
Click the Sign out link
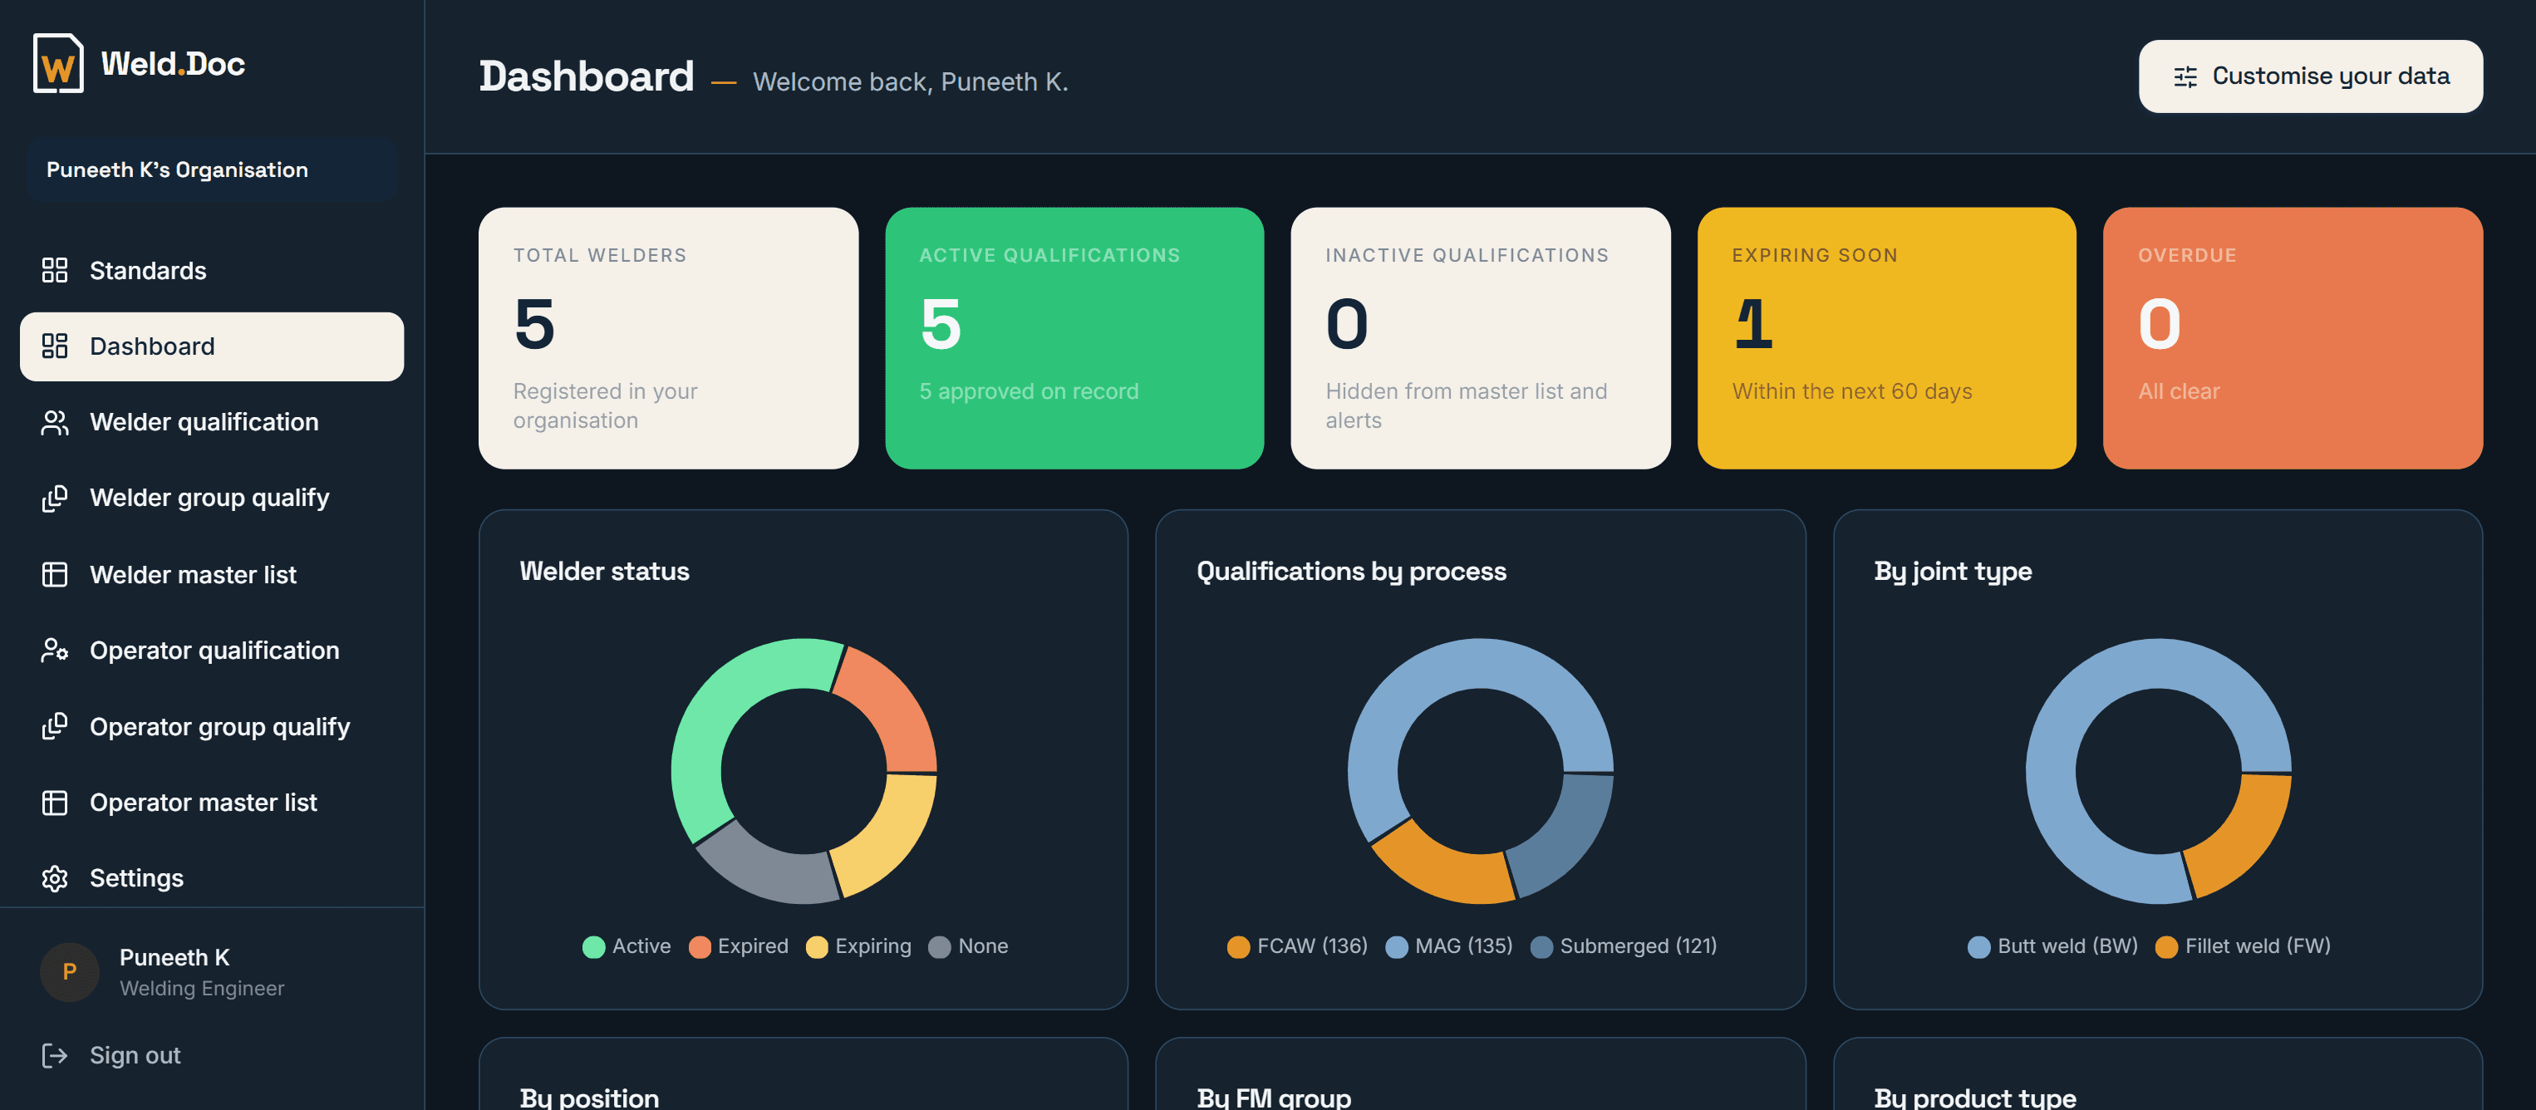click(135, 1056)
